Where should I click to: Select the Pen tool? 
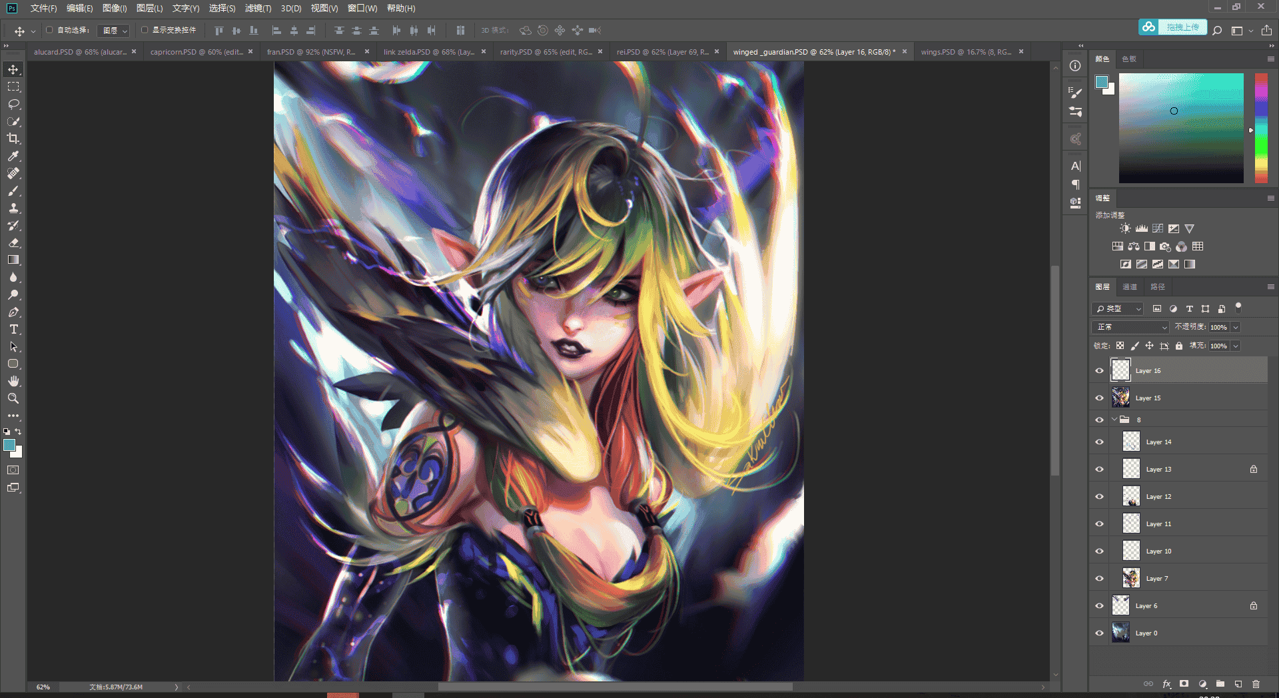[x=13, y=312]
